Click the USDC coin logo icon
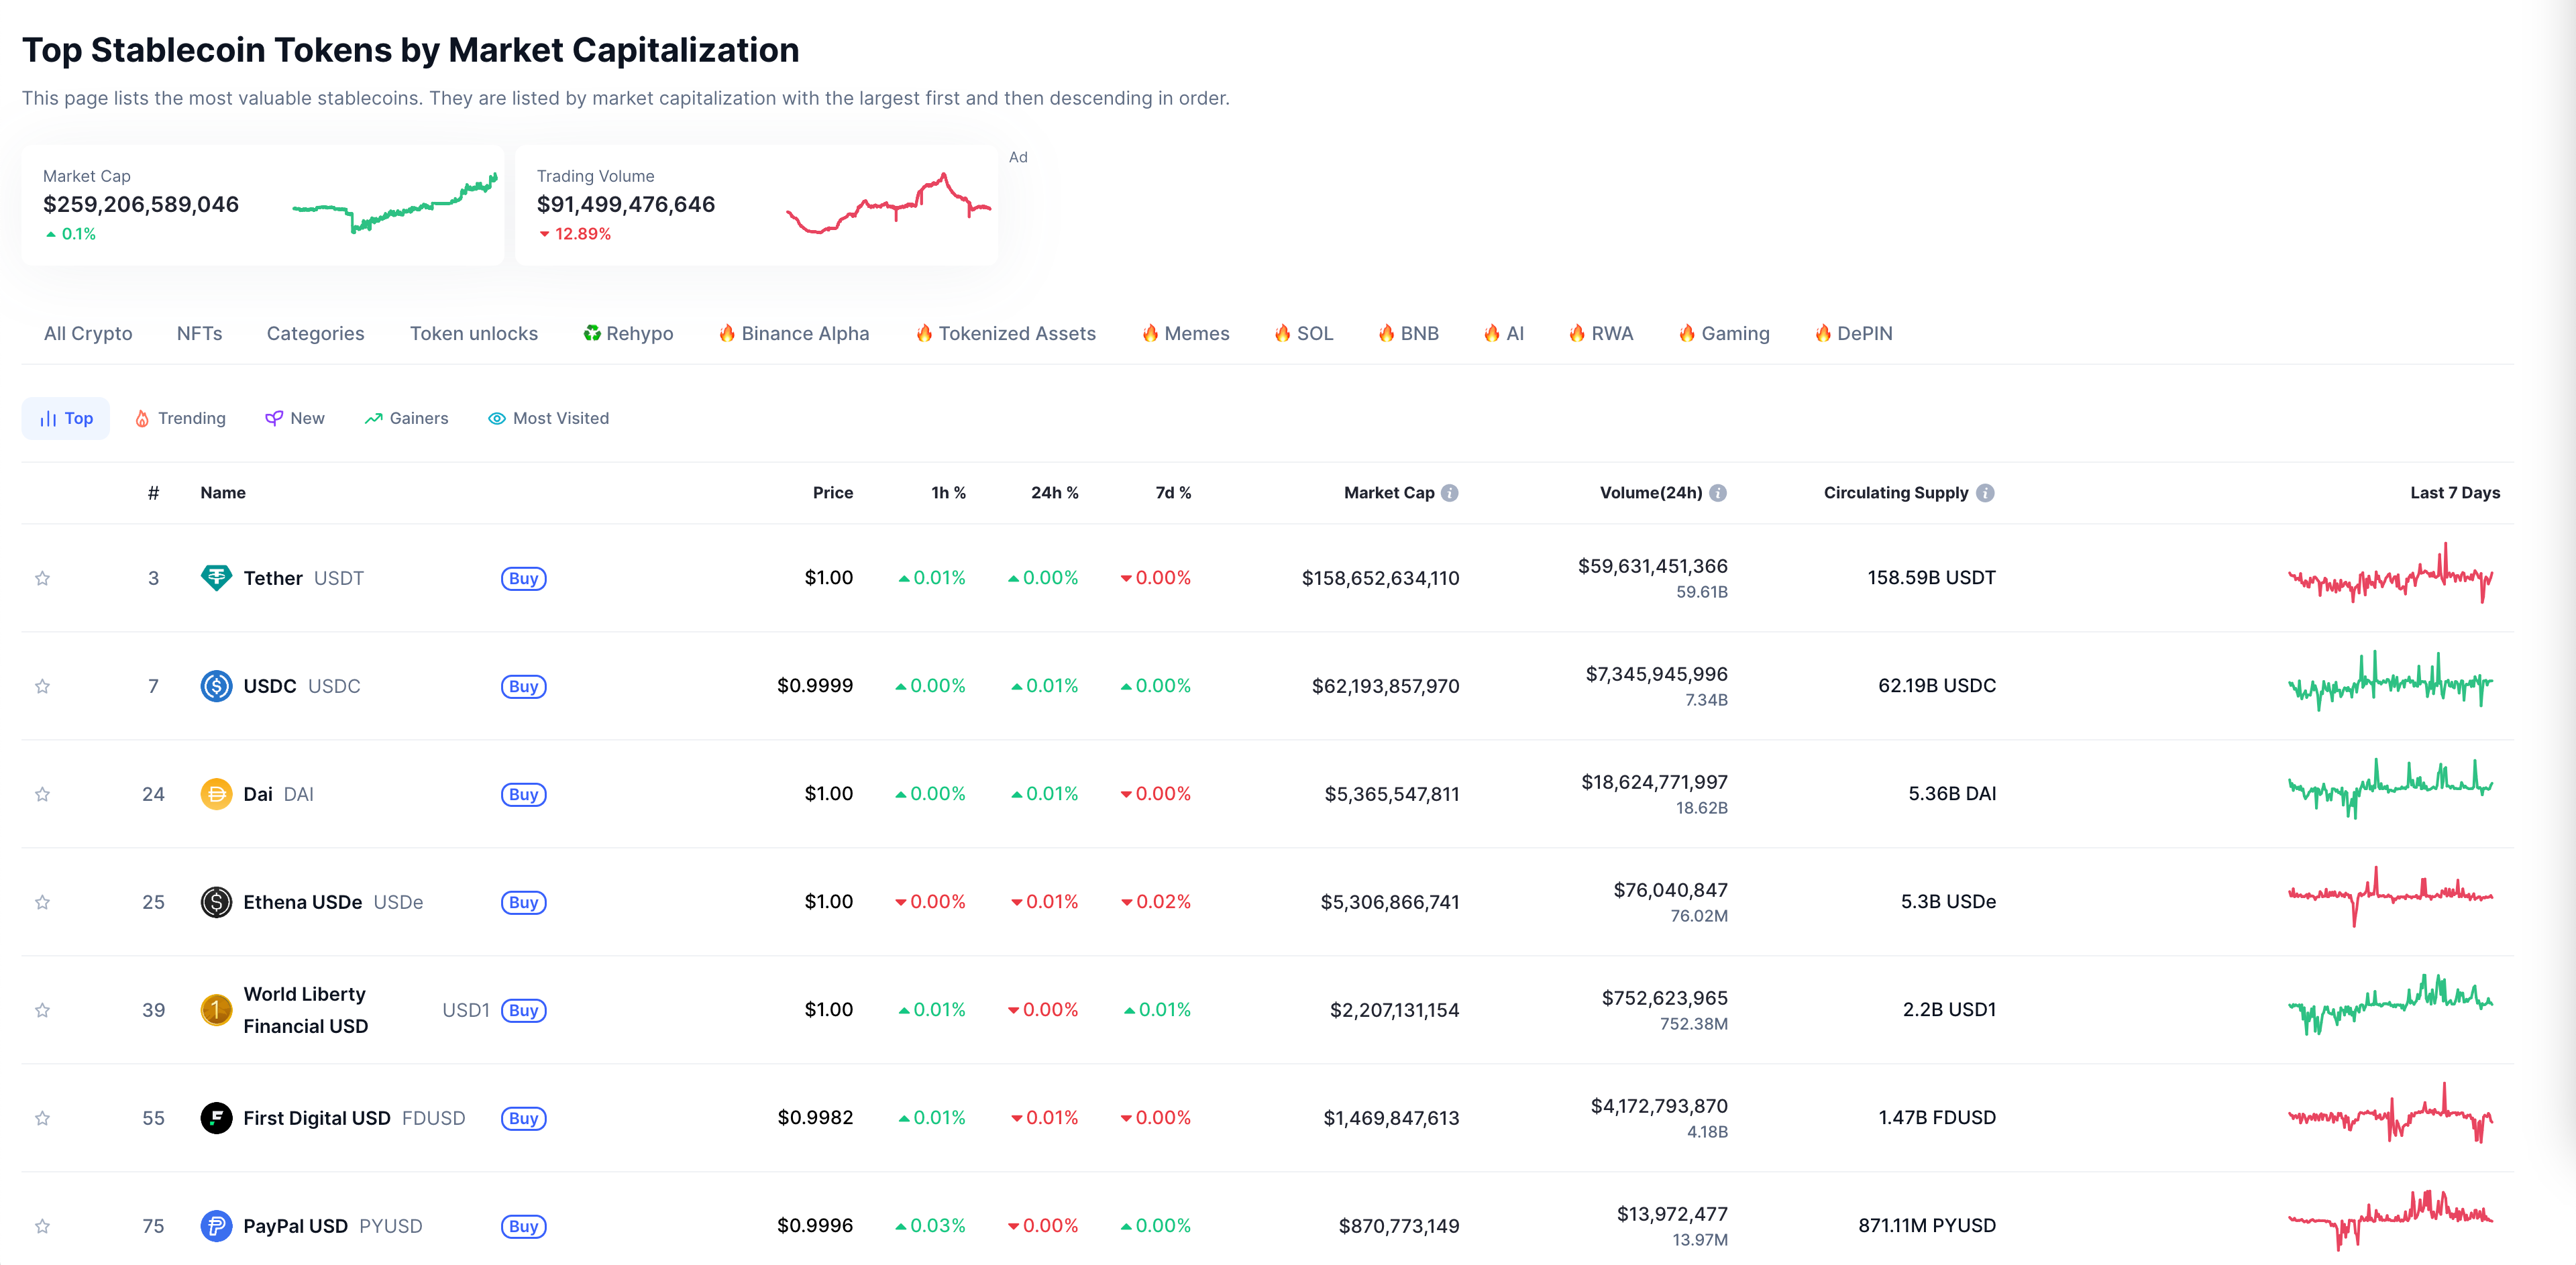The height and width of the screenshot is (1265, 2576). [x=216, y=686]
